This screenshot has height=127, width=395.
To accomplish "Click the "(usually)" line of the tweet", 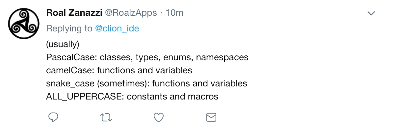I will click(63, 44).
